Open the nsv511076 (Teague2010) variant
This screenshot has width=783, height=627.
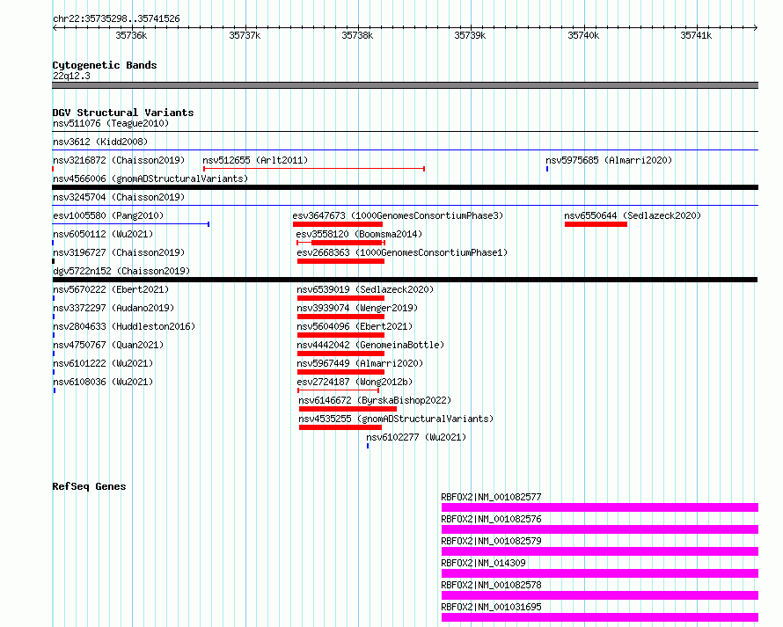tap(111, 123)
